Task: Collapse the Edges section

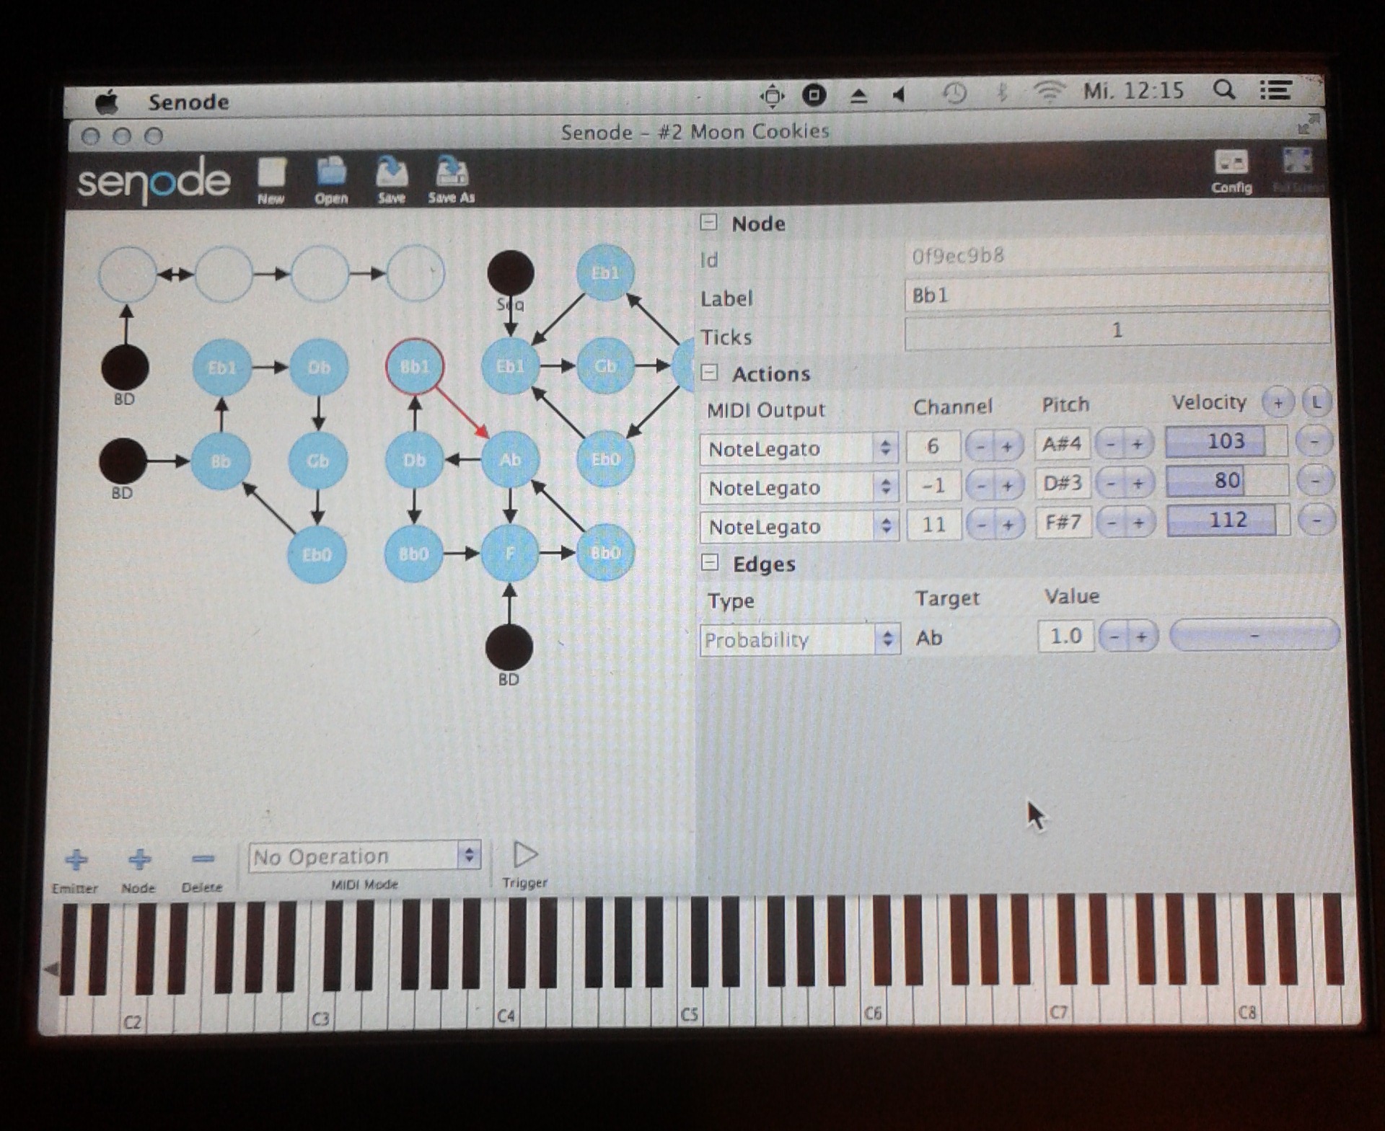Action: (x=710, y=563)
